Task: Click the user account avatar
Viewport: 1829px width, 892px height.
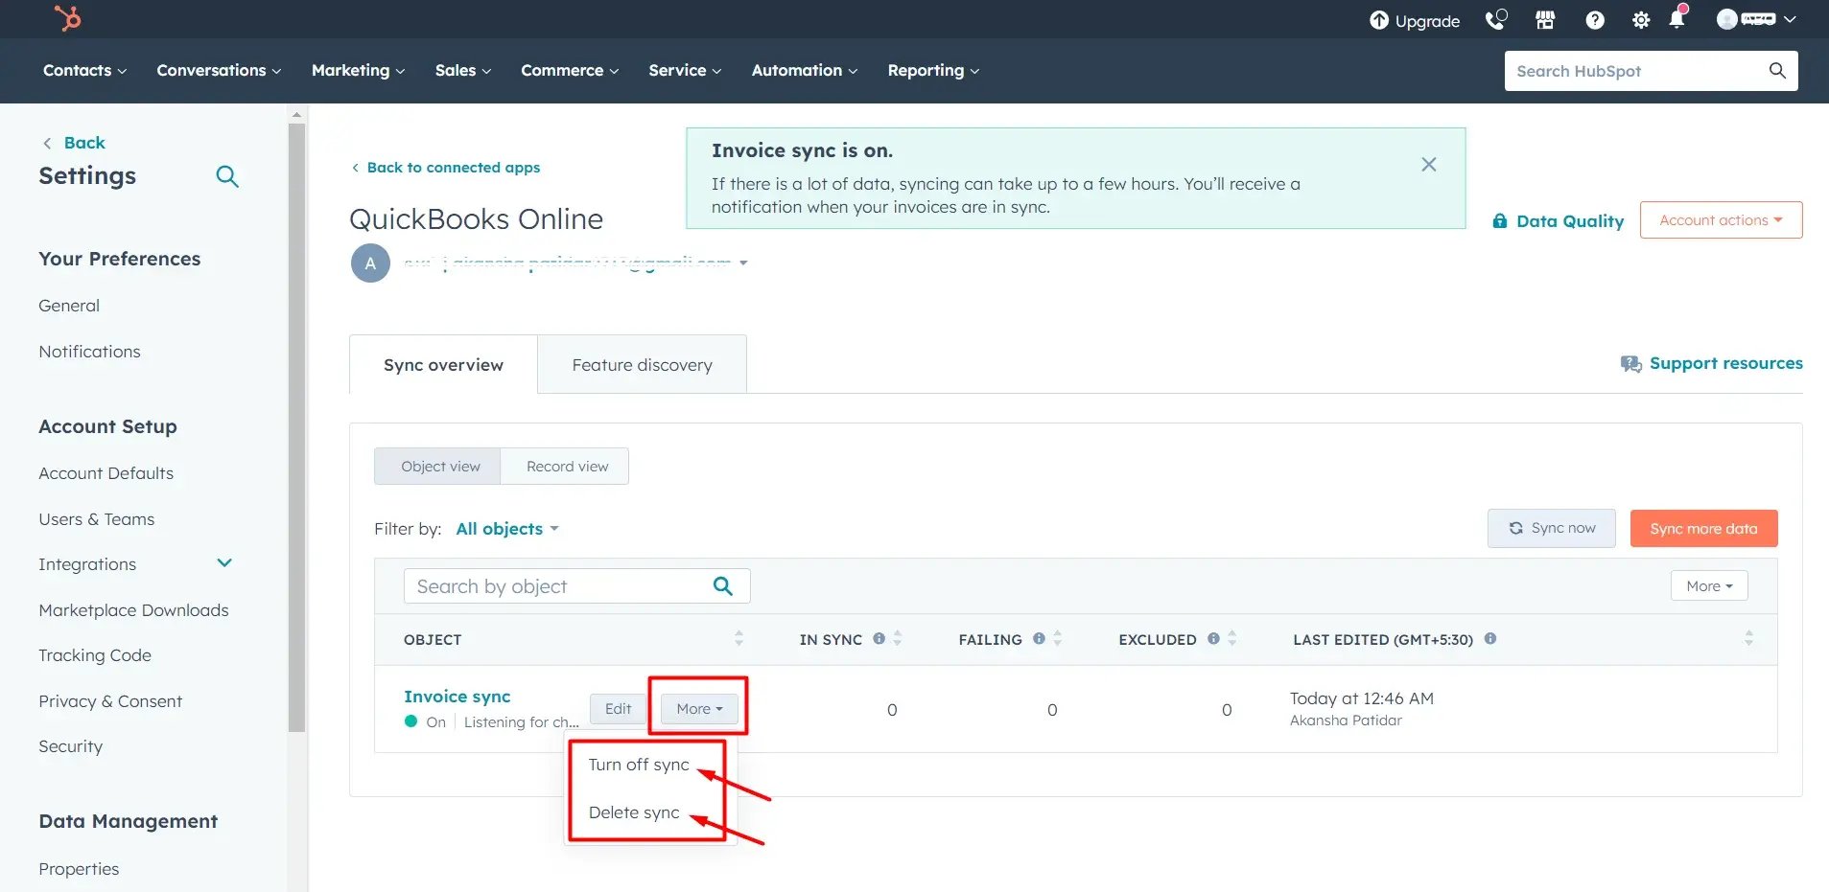Action: [1726, 19]
